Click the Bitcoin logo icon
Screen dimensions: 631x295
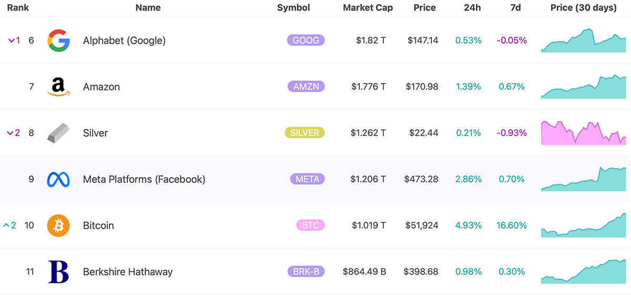pyautogui.click(x=58, y=226)
